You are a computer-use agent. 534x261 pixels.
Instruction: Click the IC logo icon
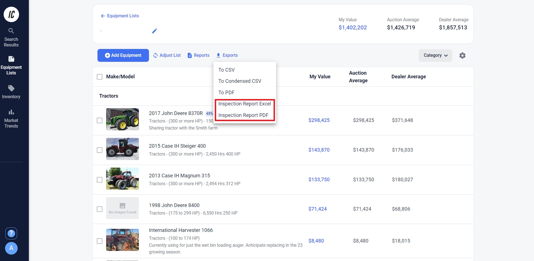pos(11,14)
